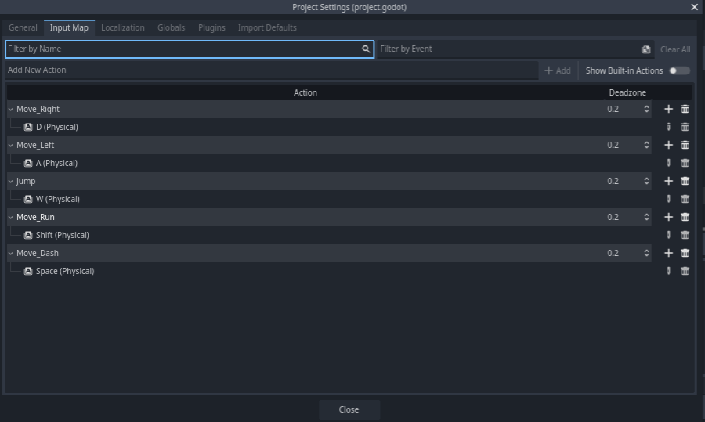Screen dimensions: 705x422
Task: Click the Filter by Event field
Action: click(508, 49)
